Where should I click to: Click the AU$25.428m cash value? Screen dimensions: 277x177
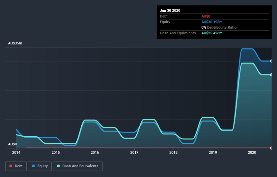click(212, 33)
